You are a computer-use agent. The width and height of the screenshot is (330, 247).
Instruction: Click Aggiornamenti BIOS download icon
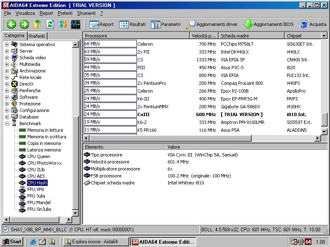click(269, 24)
